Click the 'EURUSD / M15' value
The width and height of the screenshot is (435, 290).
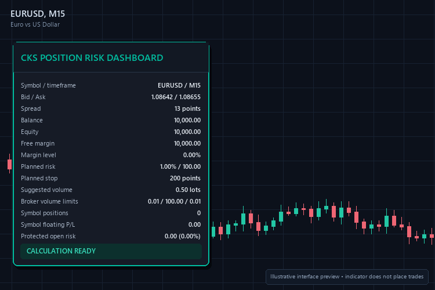(179, 85)
